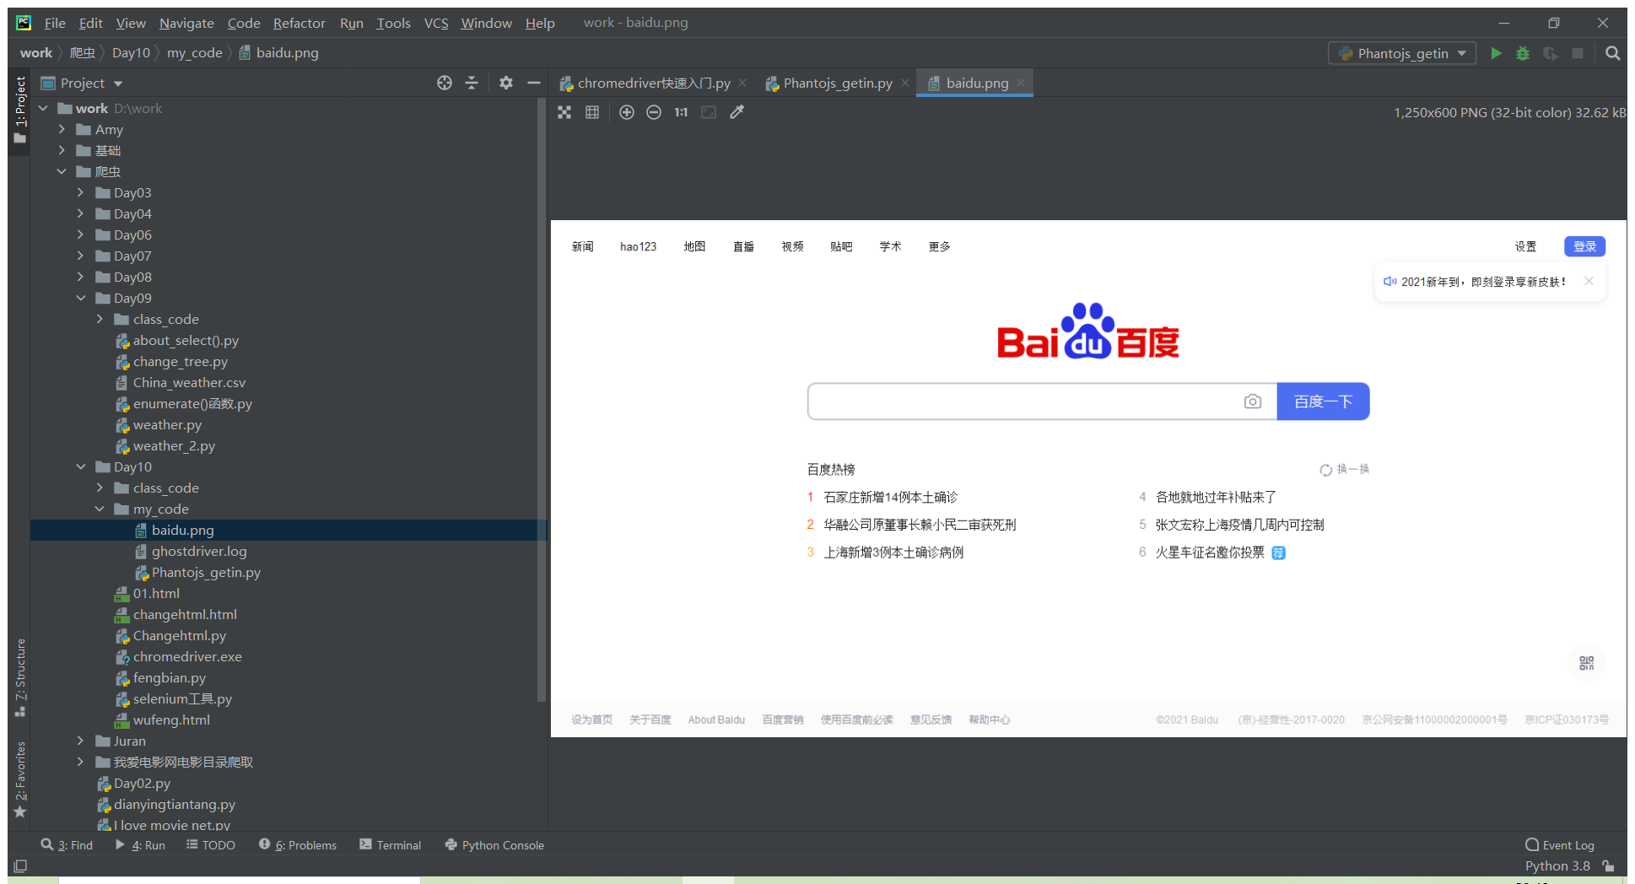The width and height of the screenshot is (1635, 884).
Task: Open the Refactor menu
Action: (299, 23)
